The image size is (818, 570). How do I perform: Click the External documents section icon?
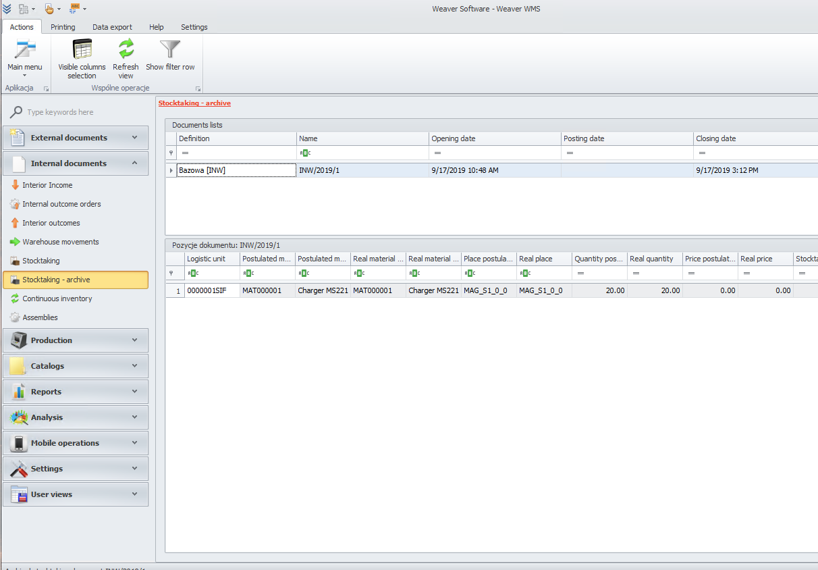[18, 137]
